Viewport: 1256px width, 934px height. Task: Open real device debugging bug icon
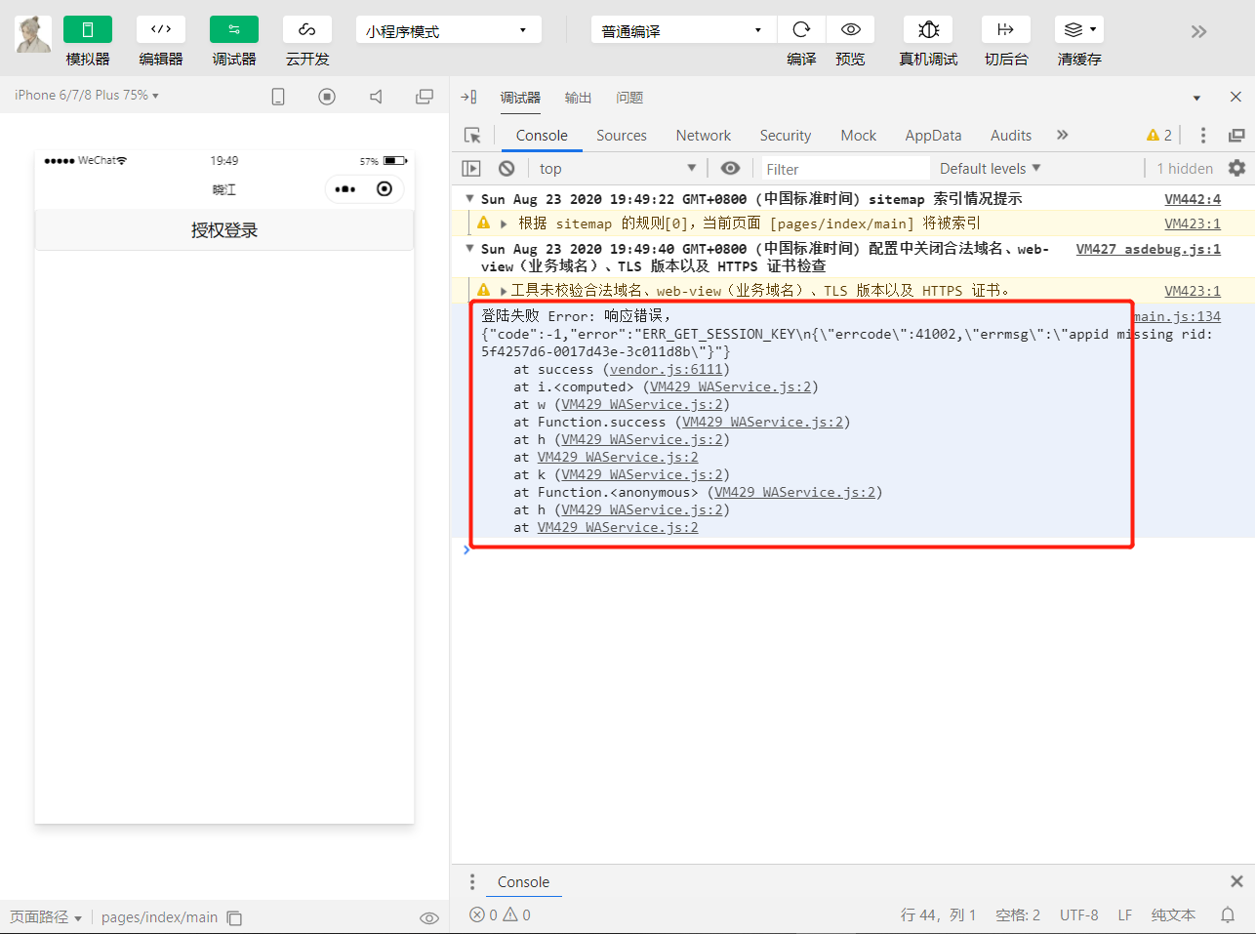coord(928,29)
